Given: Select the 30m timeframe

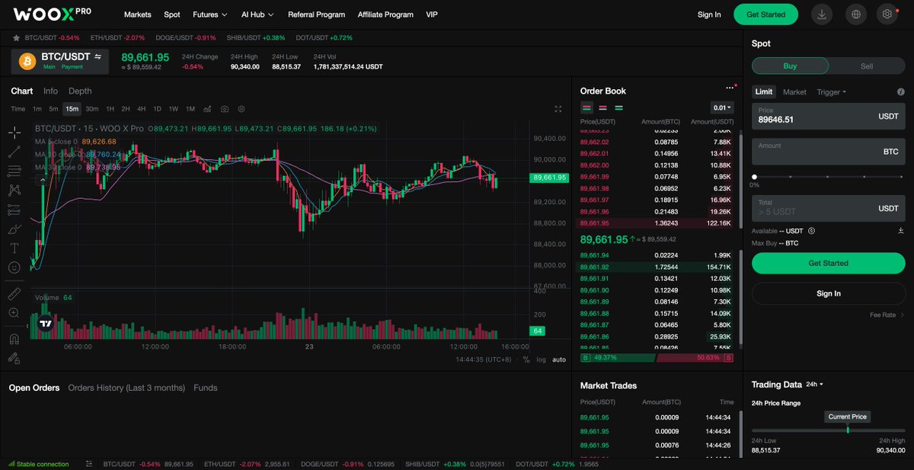Looking at the screenshot, I should click(92, 109).
